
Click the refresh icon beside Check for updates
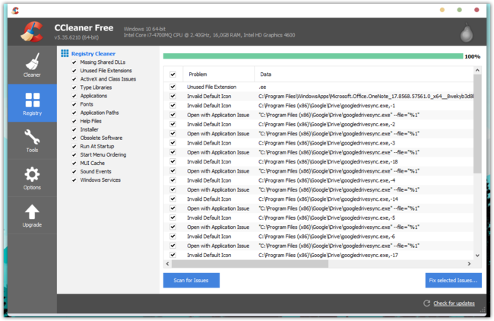[426, 303]
